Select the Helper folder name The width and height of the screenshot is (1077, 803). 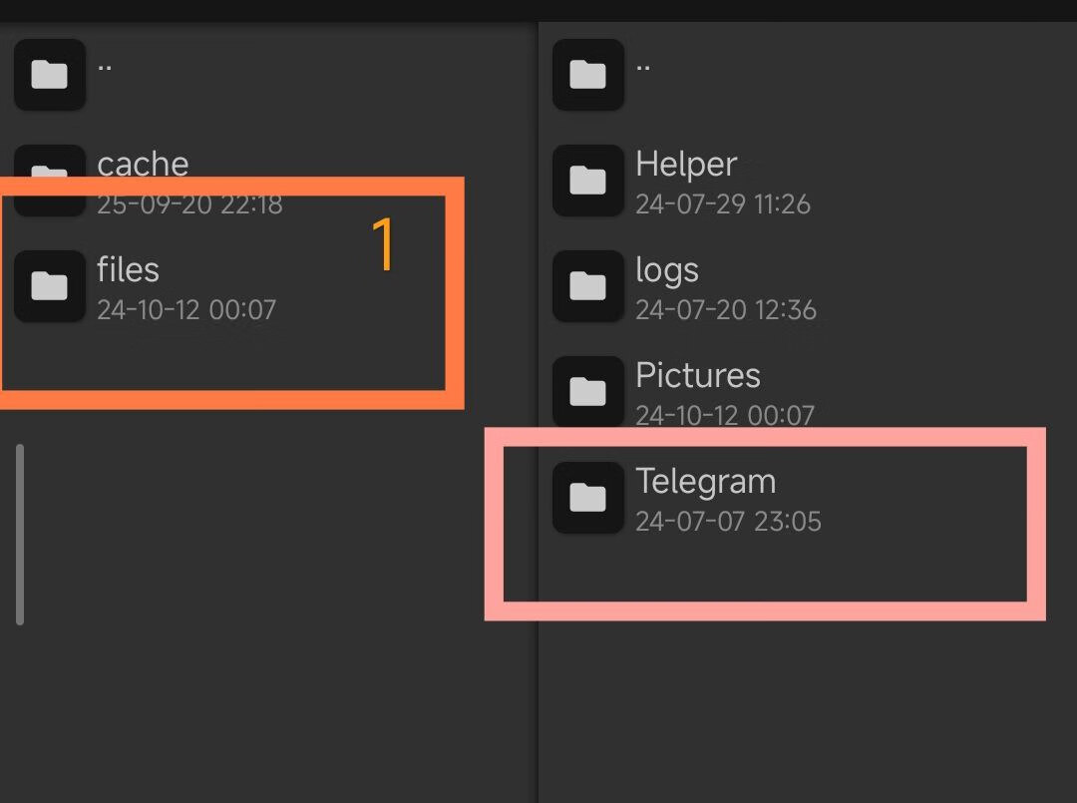686,165
